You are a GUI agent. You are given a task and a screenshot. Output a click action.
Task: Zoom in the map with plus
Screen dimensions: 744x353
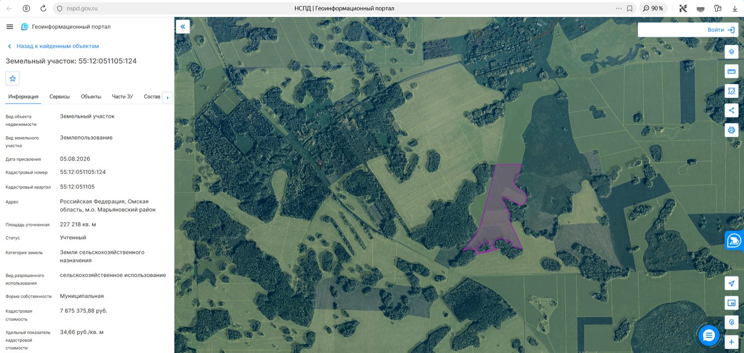coord(731,342)
